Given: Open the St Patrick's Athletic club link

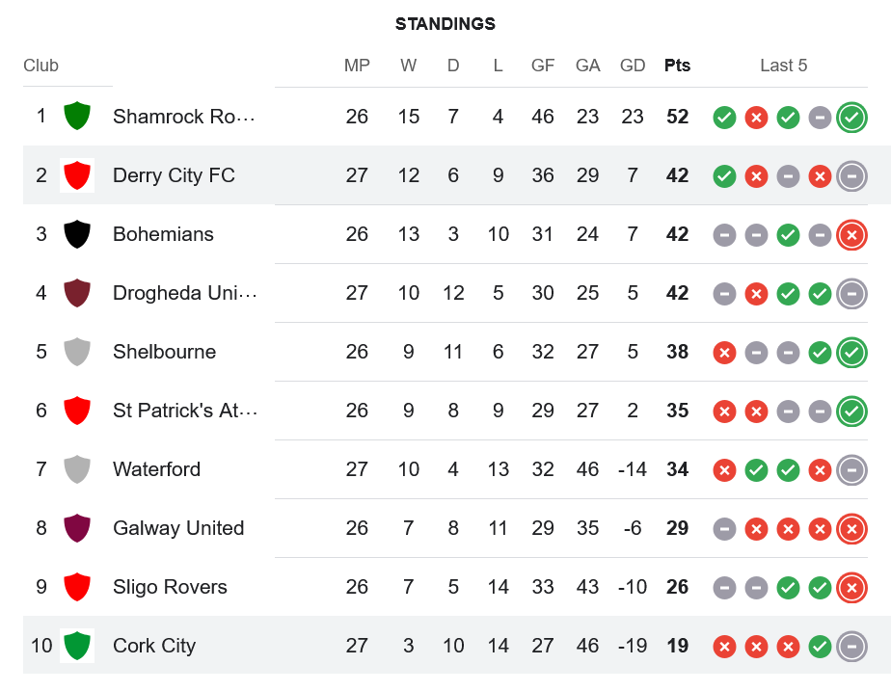Looking at the screenshot, I should point(184,411).
